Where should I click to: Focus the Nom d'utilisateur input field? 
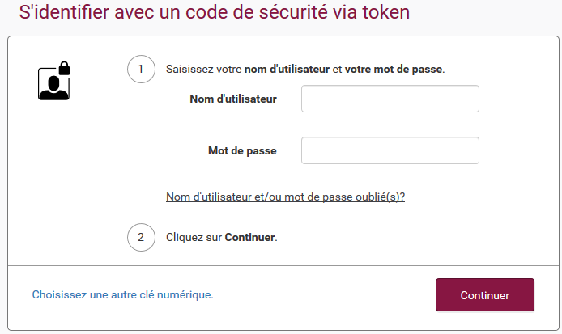(390, 99)
